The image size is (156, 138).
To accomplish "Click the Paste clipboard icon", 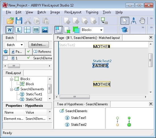I will (45, 21).
